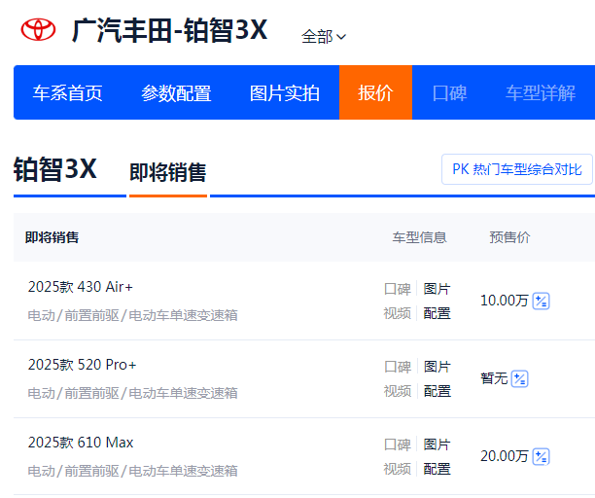Expand the 全部 dropdown

coord(324,37)
